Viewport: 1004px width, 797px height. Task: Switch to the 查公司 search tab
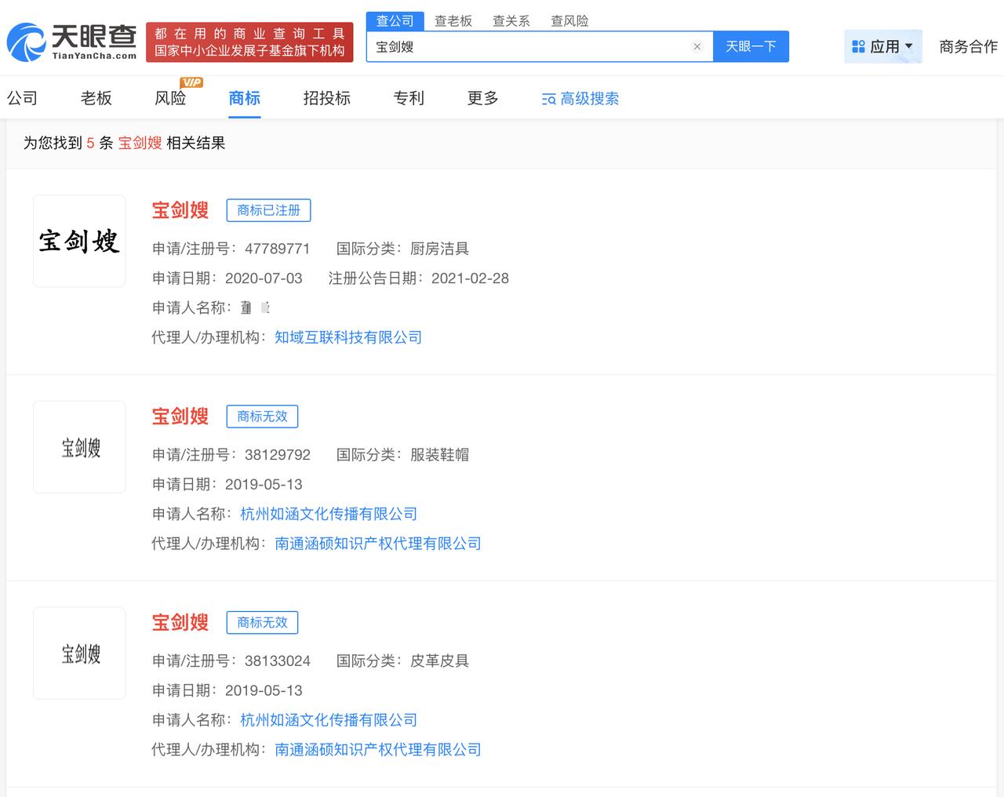[395, 21]
